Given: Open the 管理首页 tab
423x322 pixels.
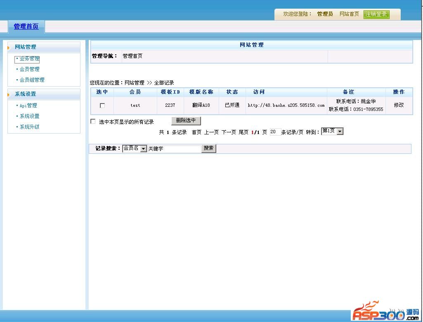Looking at the screenshot, I should (x=26, y=26).
